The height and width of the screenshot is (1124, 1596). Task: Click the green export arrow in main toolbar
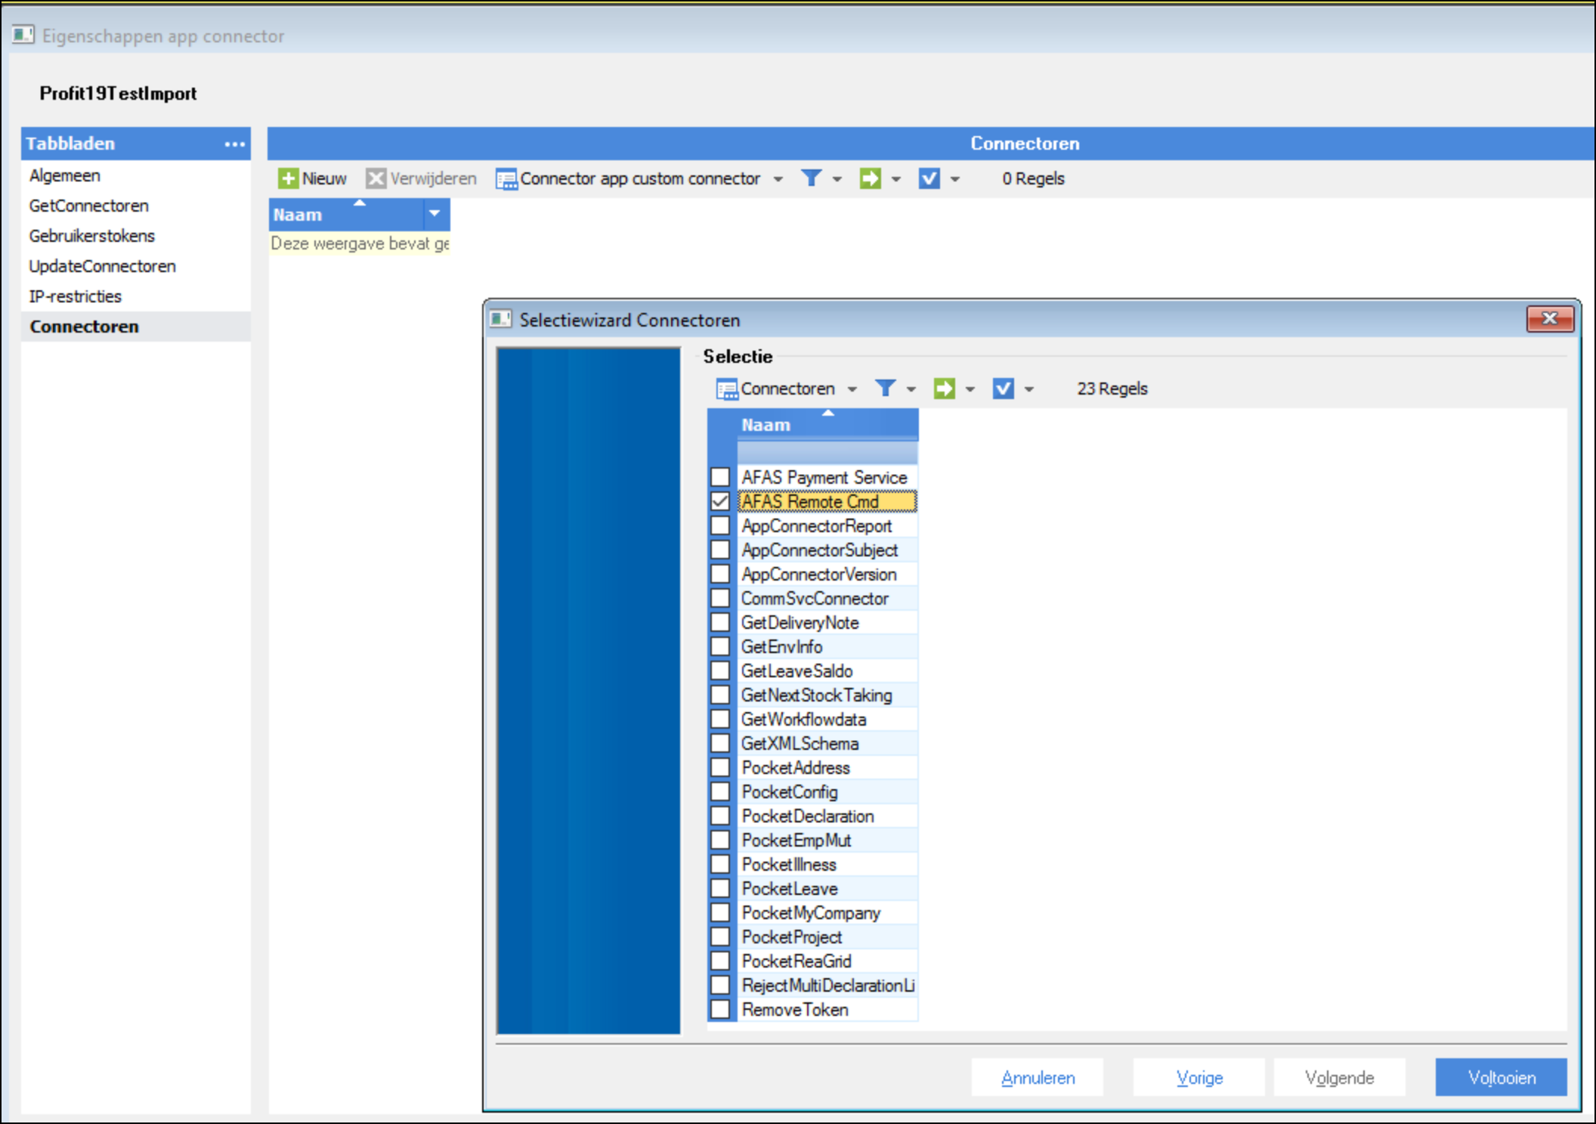pos(870,178)
